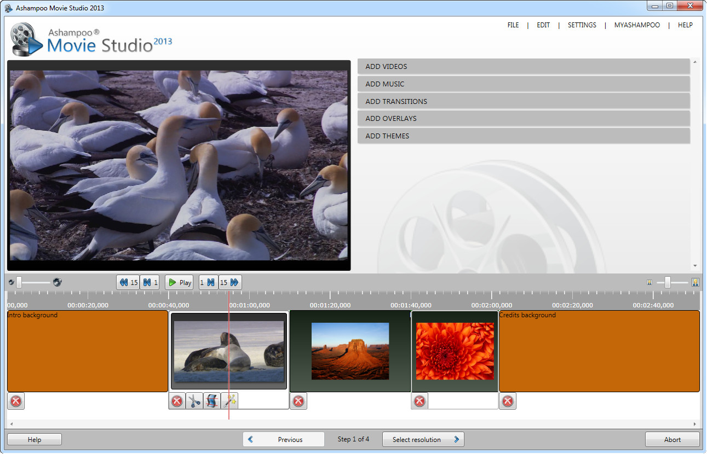The width and height of the screenshot is (707, 454).
Task: Open the SETTINGS menu
Action: (582, 25)
